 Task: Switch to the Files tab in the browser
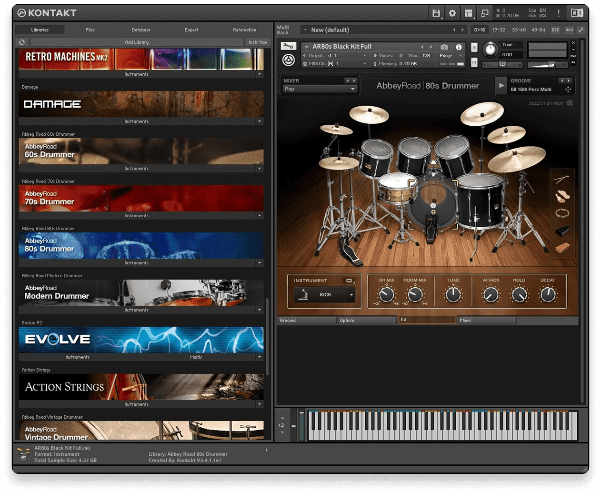click(x=90, y=30)
